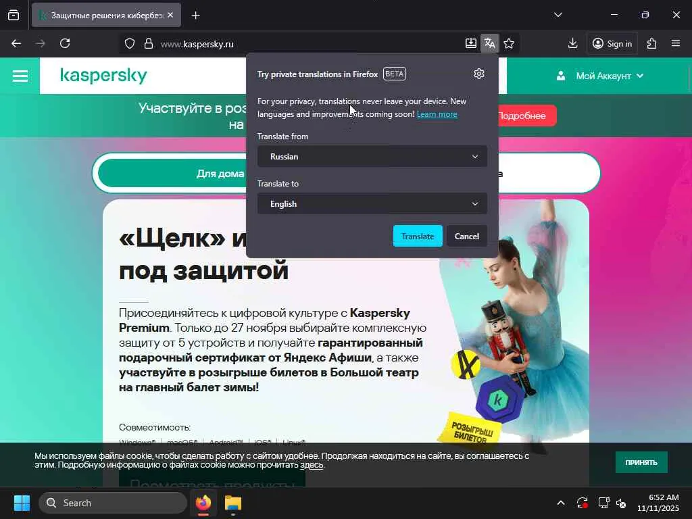
Task: Open Firefox from the taskbar
Action: pyautogui.click(x=203, y=503)
